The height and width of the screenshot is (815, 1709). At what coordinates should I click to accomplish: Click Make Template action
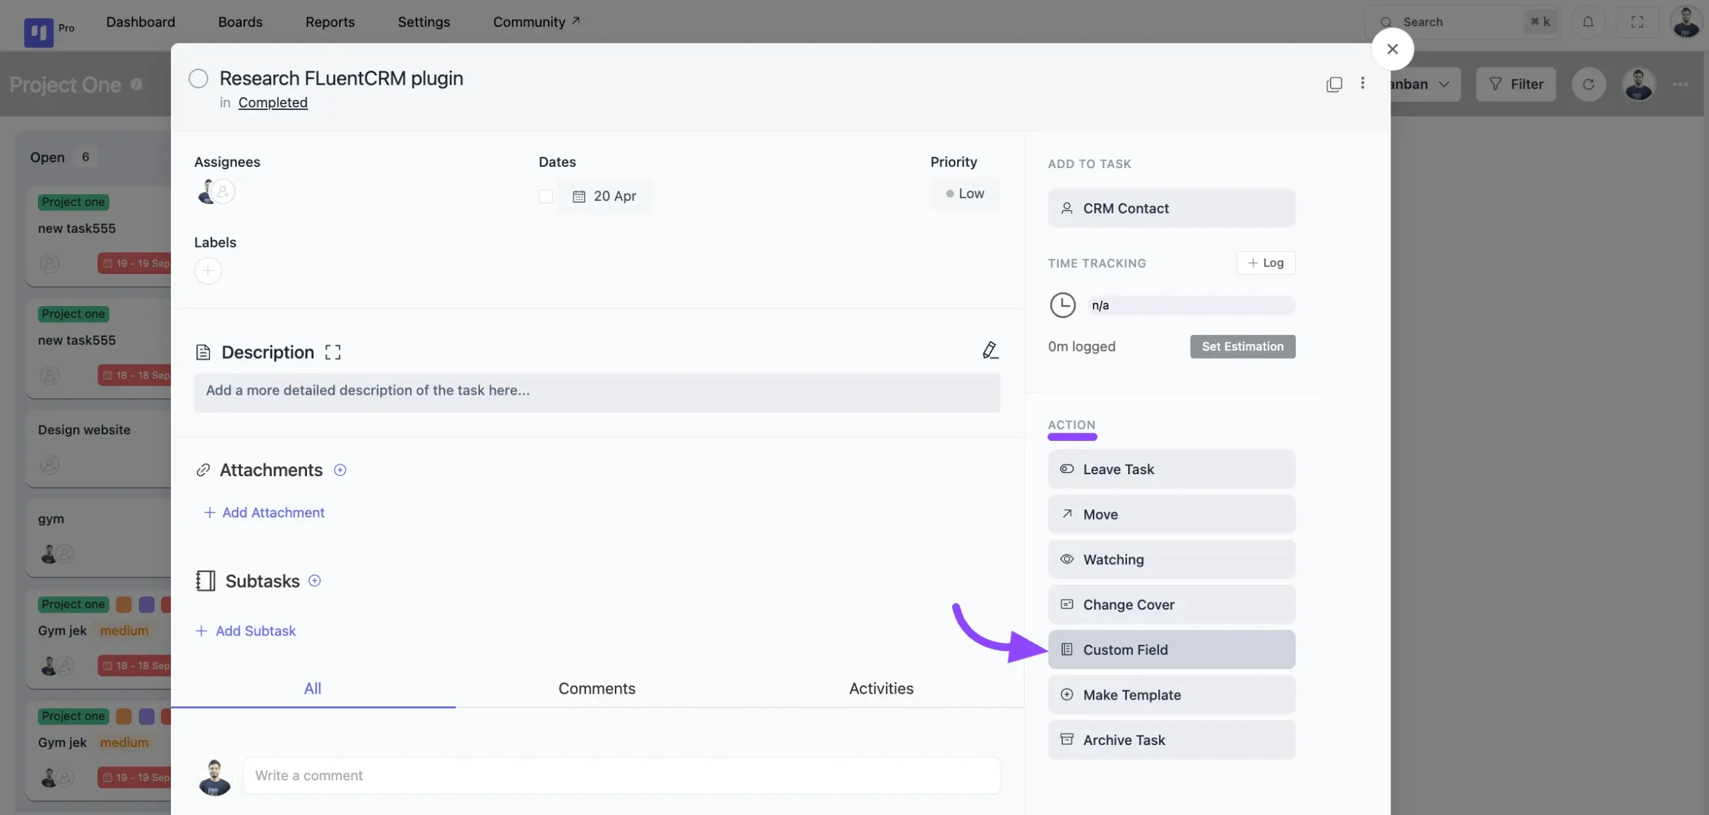[x=1171, y=695]
